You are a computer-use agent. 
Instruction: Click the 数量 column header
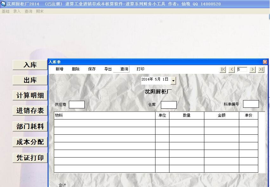(x=187, y=115)
